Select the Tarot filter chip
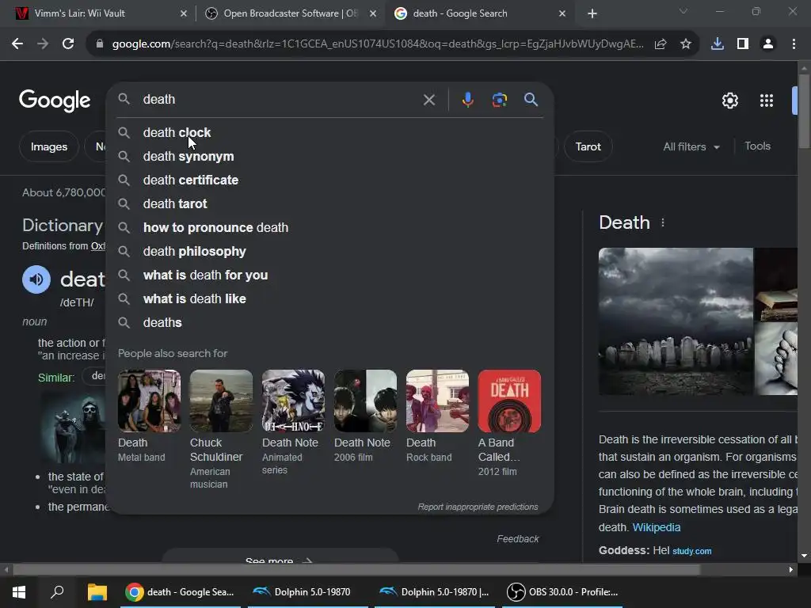The width and height of the screenshot is (811, 608). coord(588,146)
